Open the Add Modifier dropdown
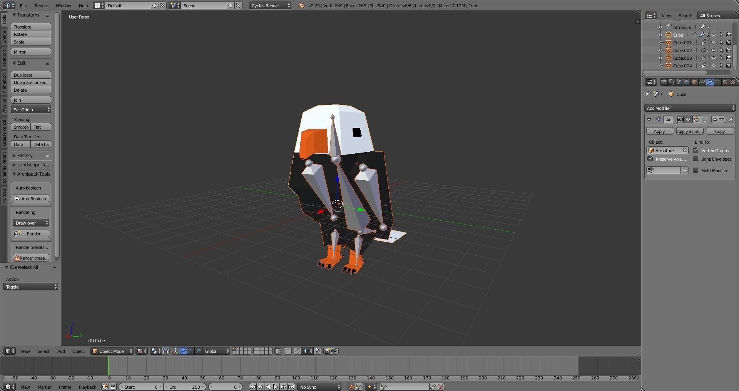The image size is (739, 391). [690, 108]
